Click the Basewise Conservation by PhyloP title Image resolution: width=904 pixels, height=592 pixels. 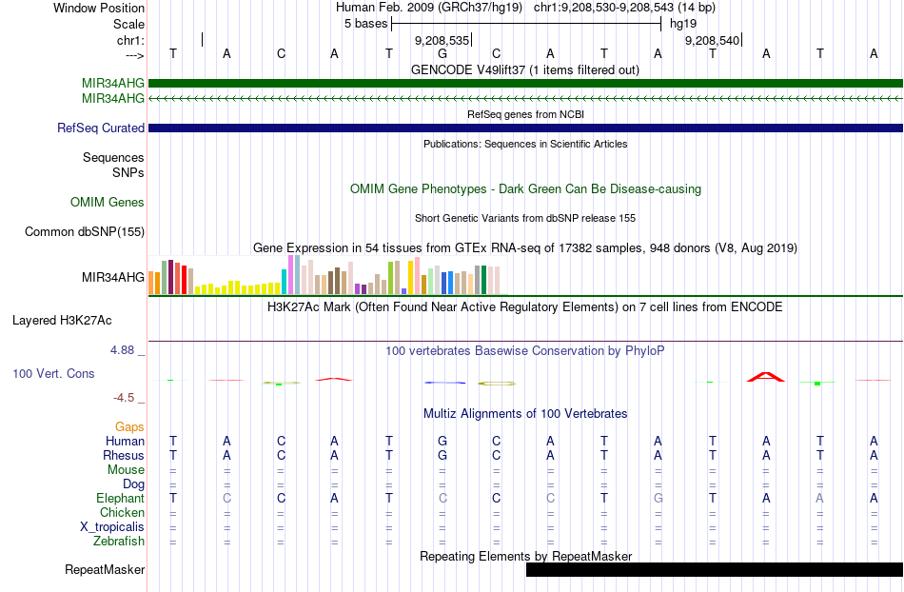coord(524,350)
